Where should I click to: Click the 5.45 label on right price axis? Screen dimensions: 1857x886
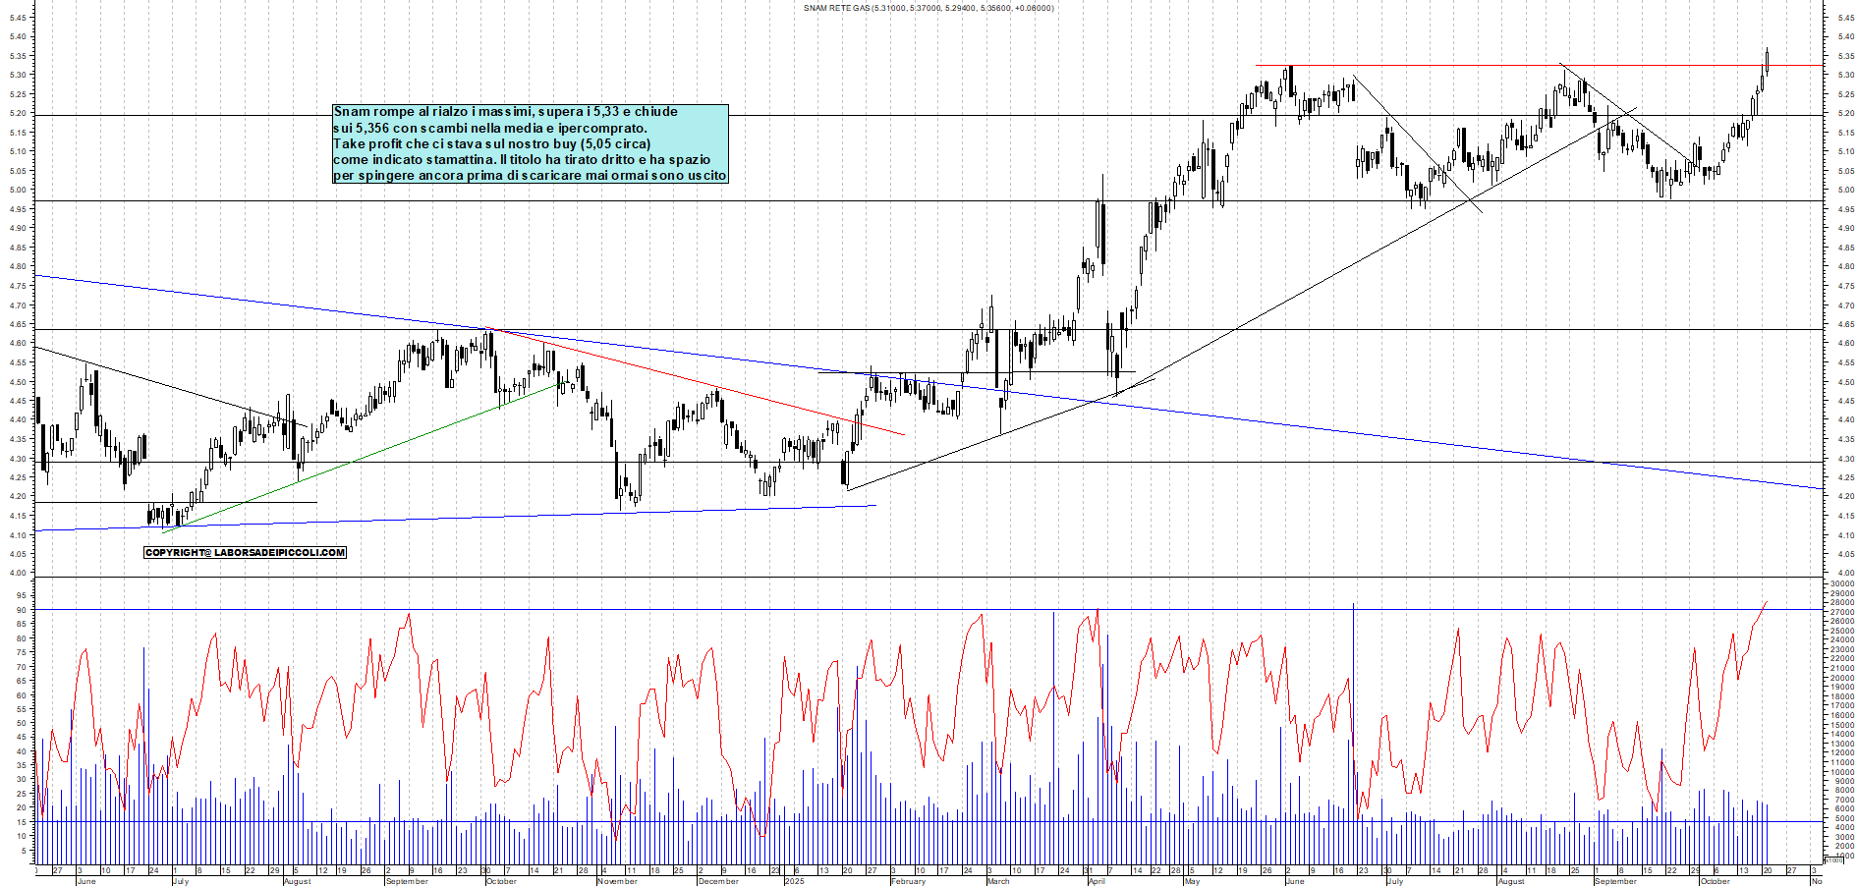tap(1845, 18)
